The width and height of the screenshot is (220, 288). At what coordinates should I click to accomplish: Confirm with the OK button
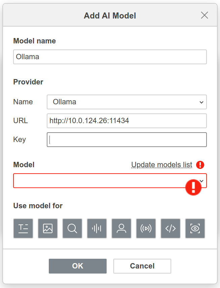[78, 266]
